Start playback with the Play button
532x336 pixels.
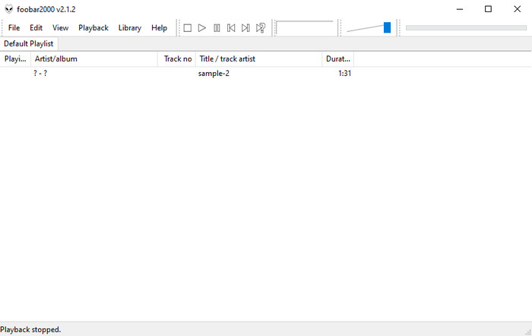(202, 28)
